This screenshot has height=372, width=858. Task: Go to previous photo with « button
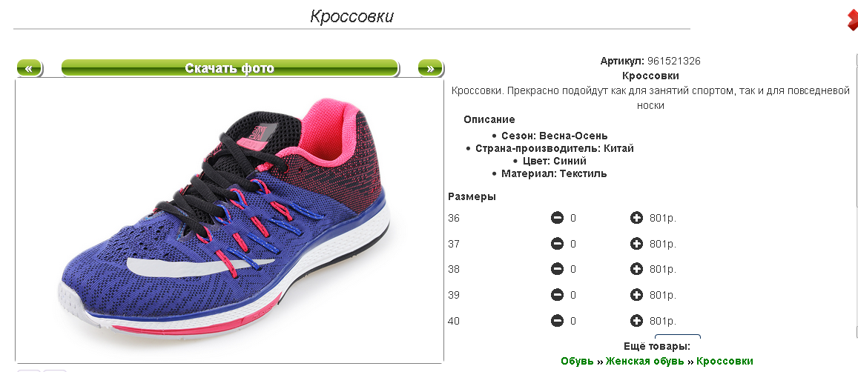click(x=29, y=68)
